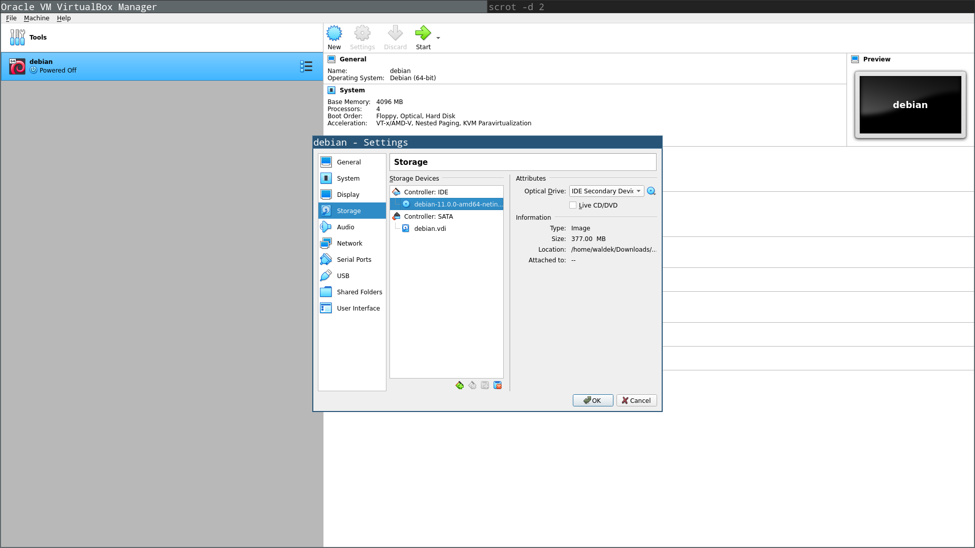The width and height of the screenshot is (975, 548).
Task: Click the remove attachment icon at bottom
Action: click(498, 386)
